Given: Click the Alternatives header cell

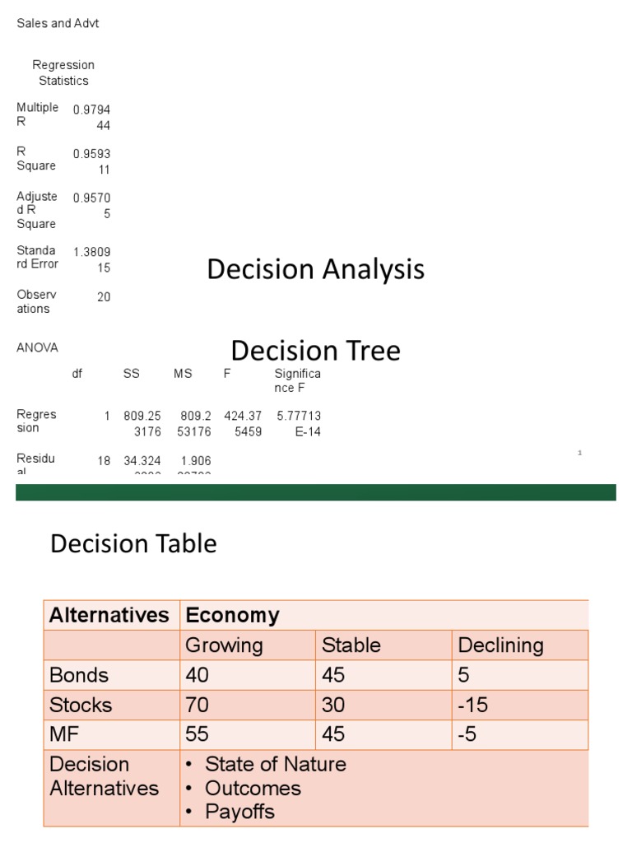Looking at the screenshot, I should [109, 615].
